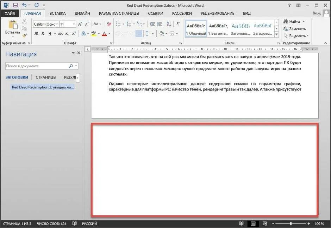Click the word count ЧИСЛО СЛОВ: 624
This screenshot has height=228, width=331.
point(52,224)
